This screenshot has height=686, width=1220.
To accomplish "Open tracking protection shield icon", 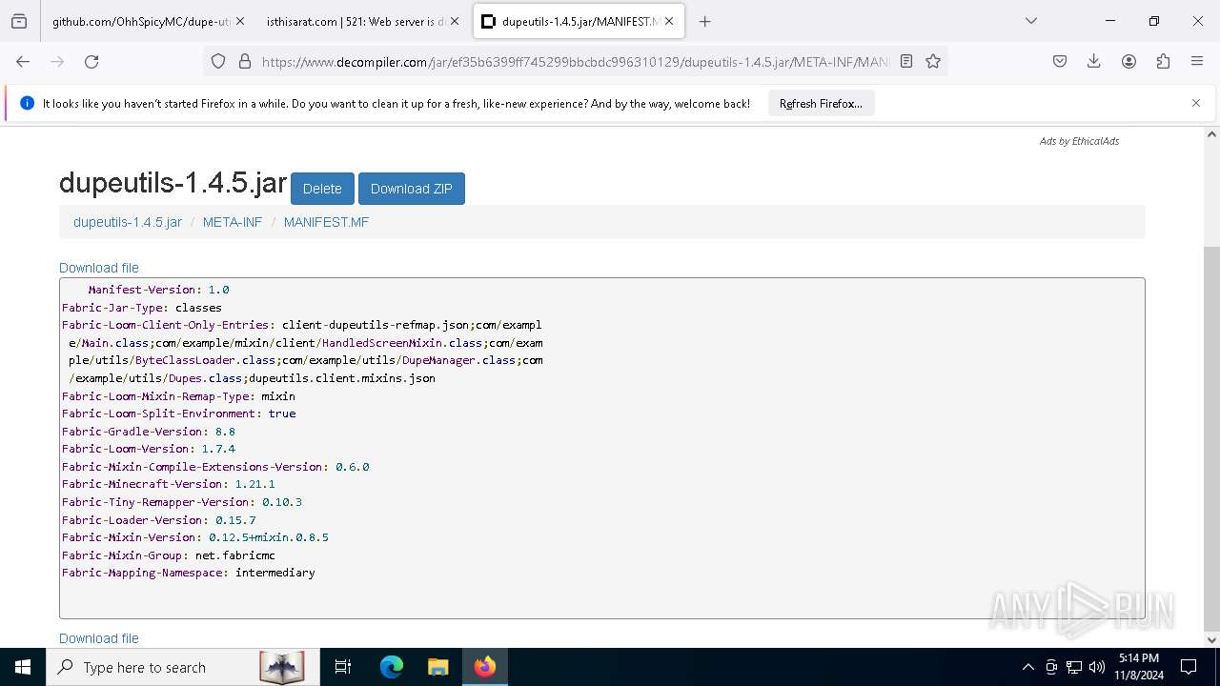I will (x=218, y=61).
